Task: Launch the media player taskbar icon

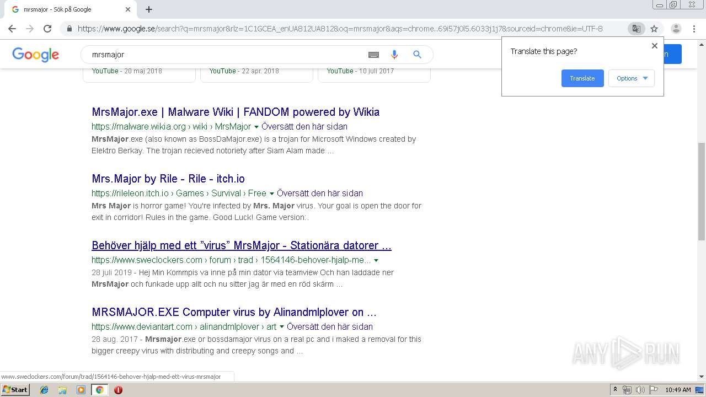Action: [x=81, y=390]
